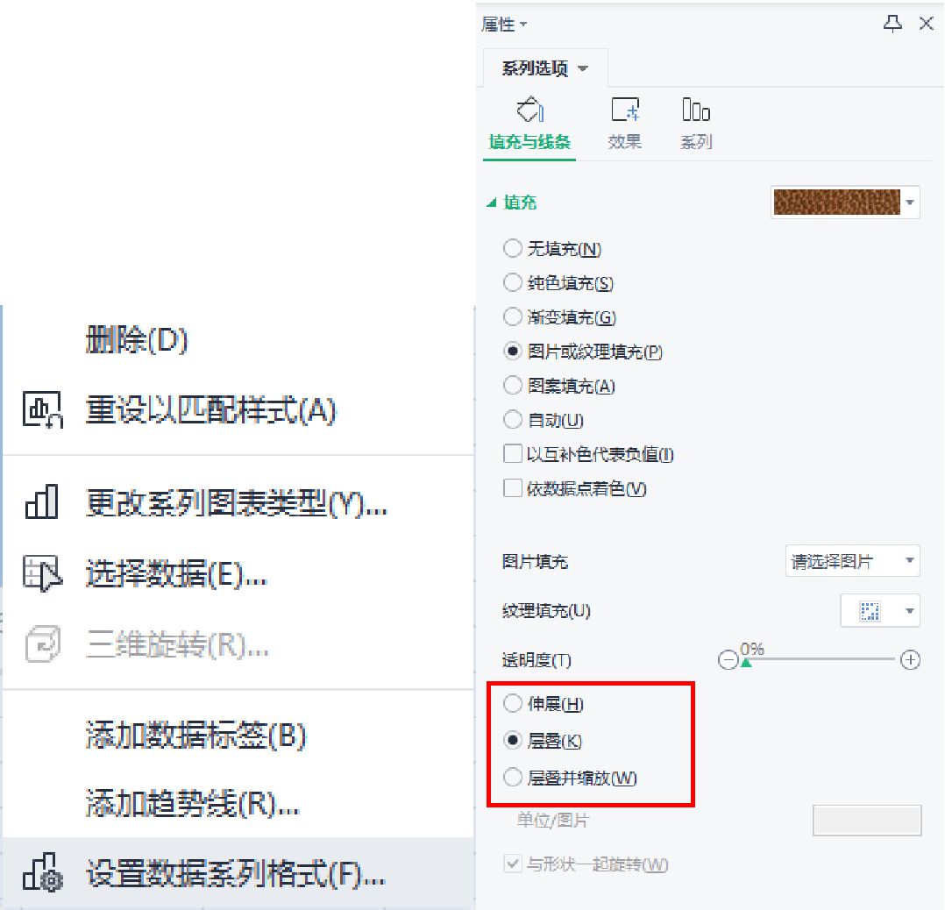The width and height of the screenshot is (945, 910).
Task: Click the minus button to decrease transparency
Action: coord(728,660)
